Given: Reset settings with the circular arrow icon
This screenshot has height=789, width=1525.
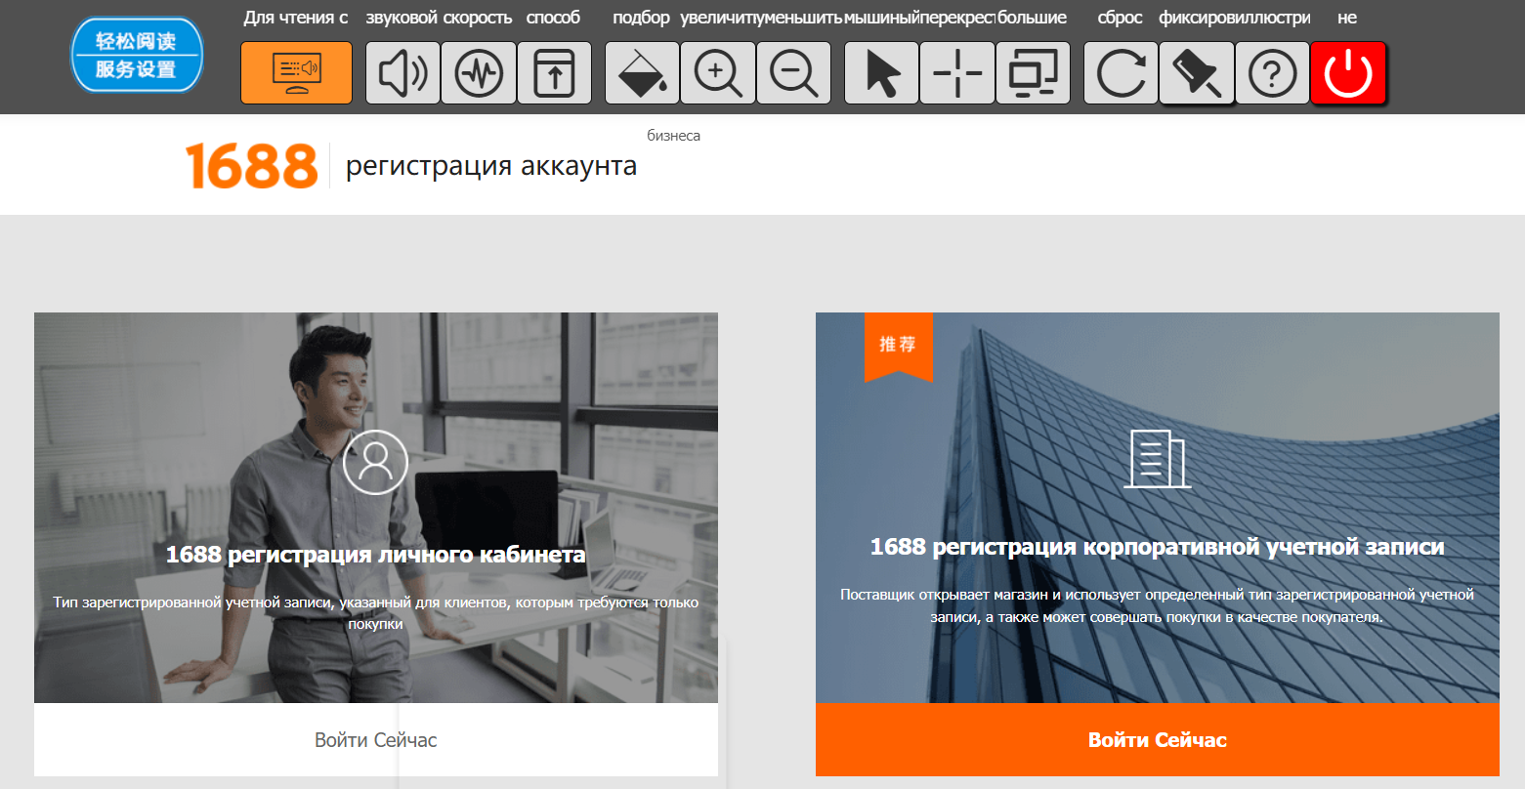Looking at the screenshot, I should click(x=1121, y=72).
